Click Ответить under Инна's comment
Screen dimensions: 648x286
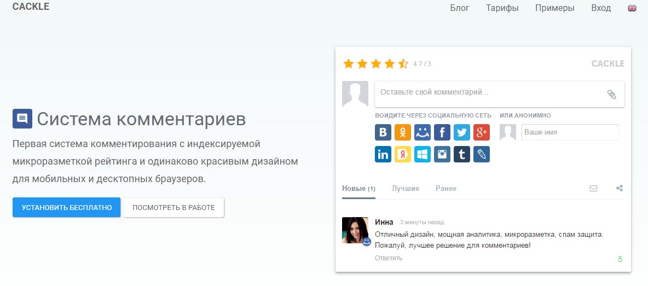(x=389, y=258)
